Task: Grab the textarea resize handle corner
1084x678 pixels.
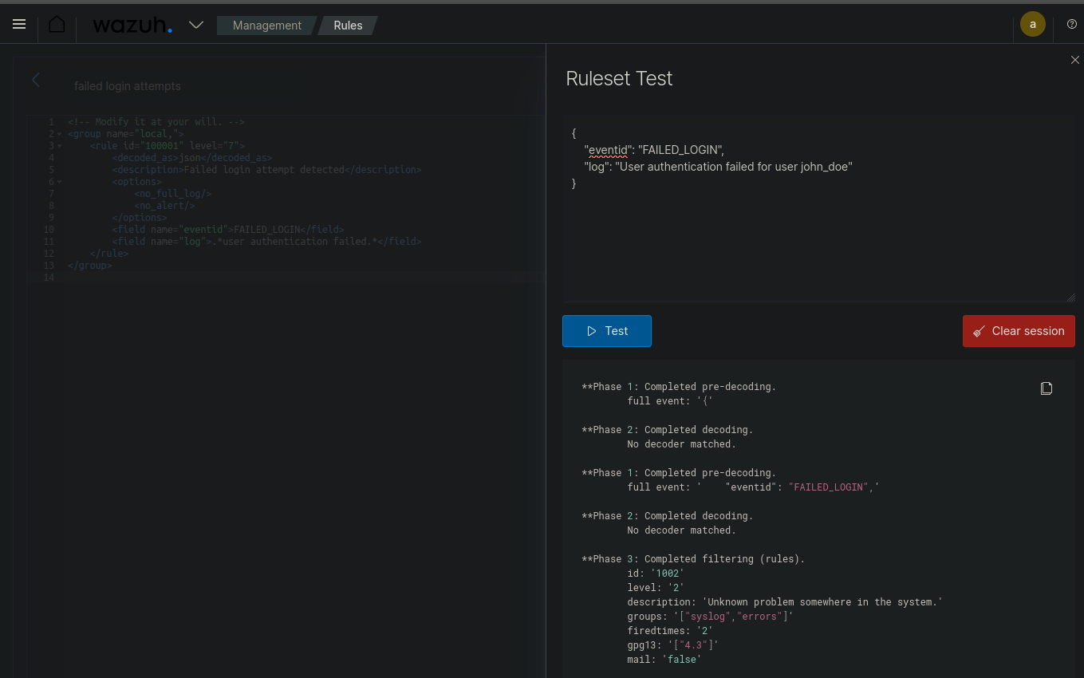Action: (x=1070, y=298)
